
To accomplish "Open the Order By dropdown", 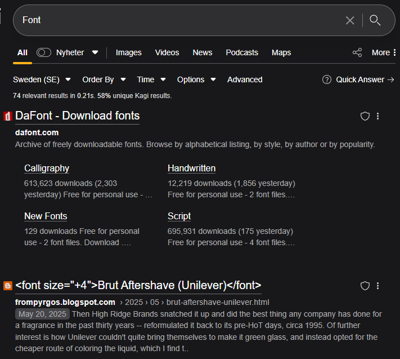I will coord(104,79).
